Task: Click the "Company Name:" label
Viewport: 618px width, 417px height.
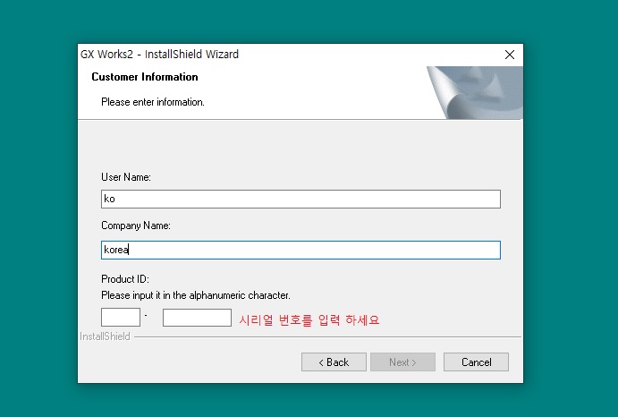Action: point(136,226)
